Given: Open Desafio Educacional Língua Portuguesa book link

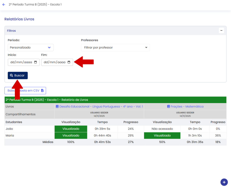Looking at the screenshot, I should click(x=101, y=107).
